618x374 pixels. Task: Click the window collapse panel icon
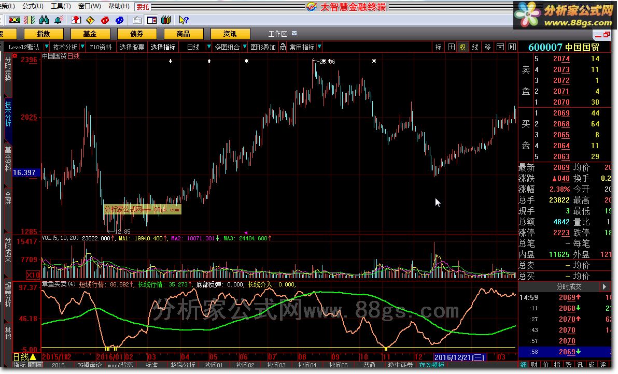coord(500,47)
